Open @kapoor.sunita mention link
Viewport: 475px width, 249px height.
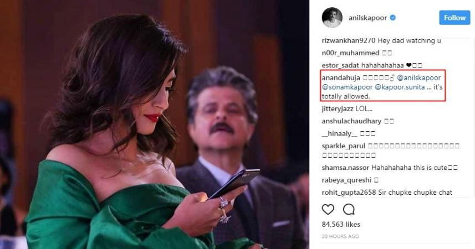(400, 87)
